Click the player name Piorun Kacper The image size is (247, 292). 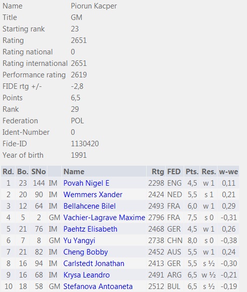click(x=94, y=6)
